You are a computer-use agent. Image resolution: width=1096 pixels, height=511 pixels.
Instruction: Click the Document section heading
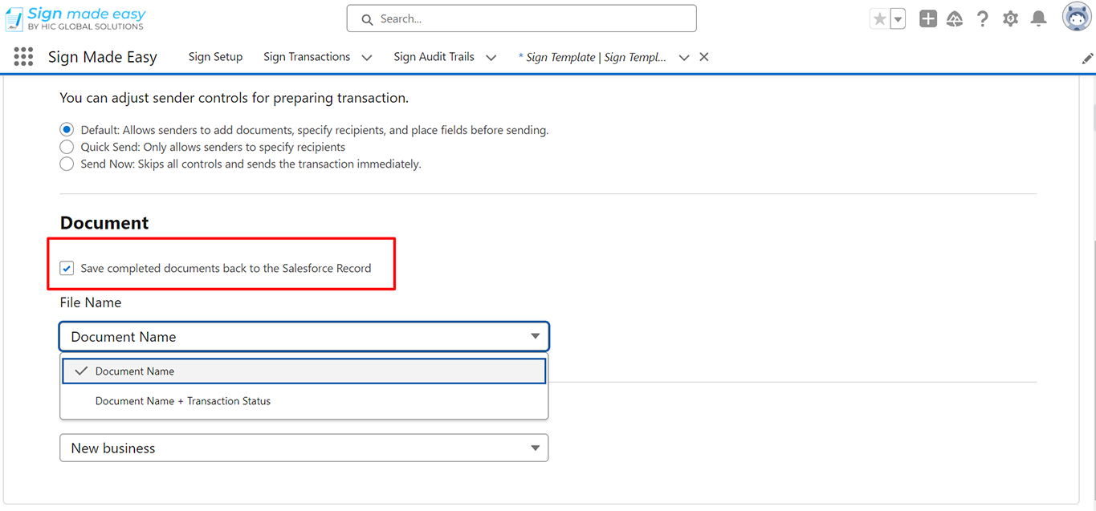[104, 223]
